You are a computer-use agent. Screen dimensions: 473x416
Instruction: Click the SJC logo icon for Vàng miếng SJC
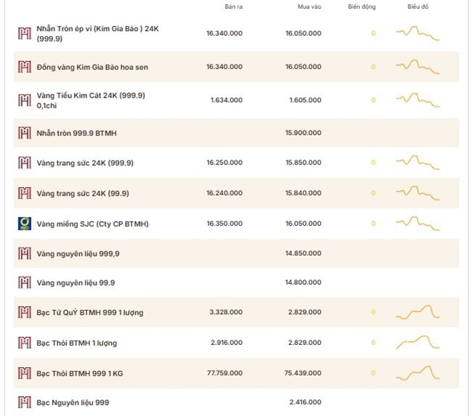click(x=24, y=224)
